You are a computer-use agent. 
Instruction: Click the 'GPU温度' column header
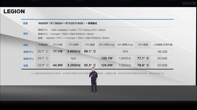[x=143, y=45]
